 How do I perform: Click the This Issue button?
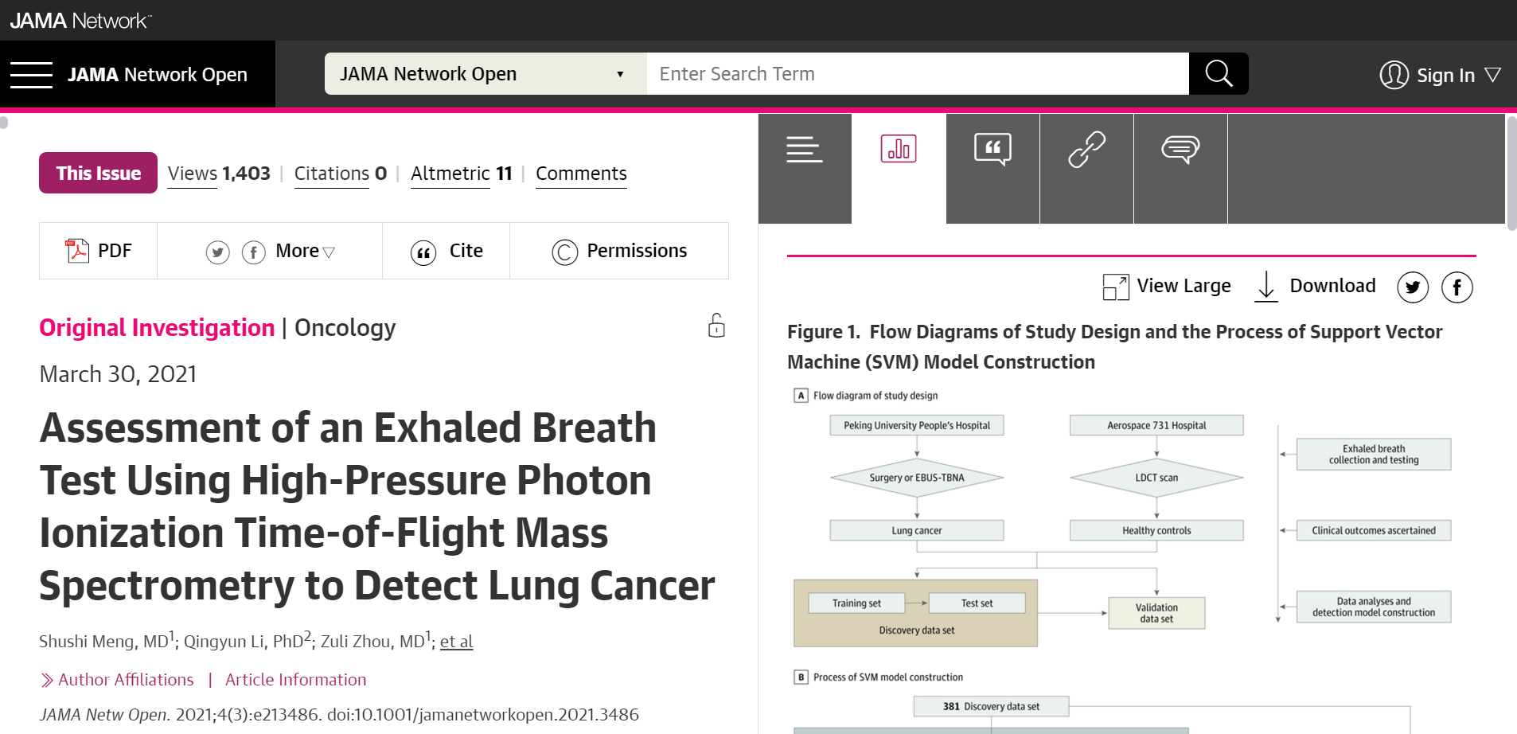click(x=98, y=173)
